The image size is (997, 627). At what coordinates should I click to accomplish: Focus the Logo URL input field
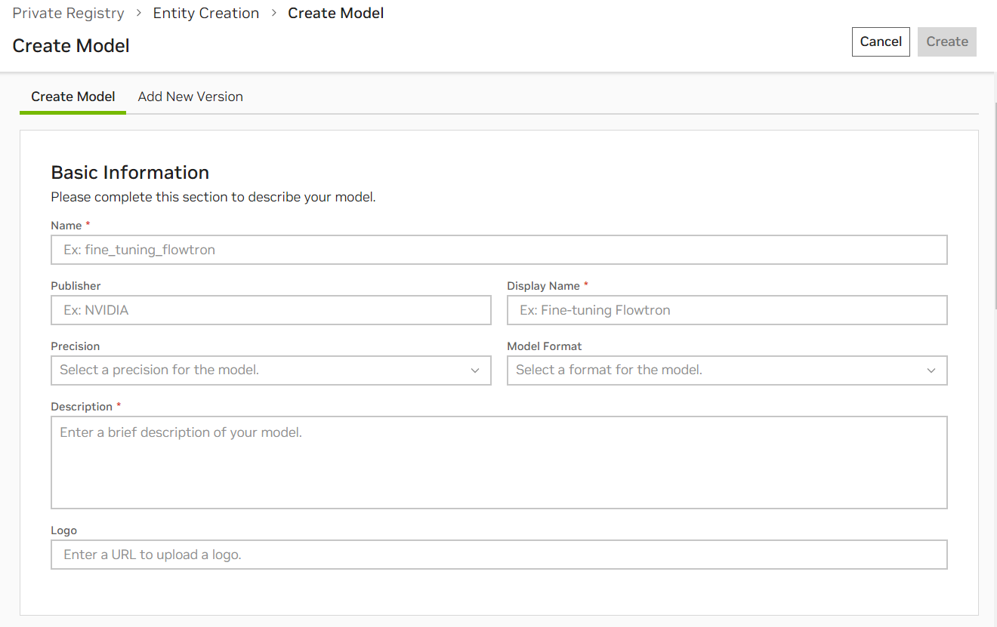[498, 555]
